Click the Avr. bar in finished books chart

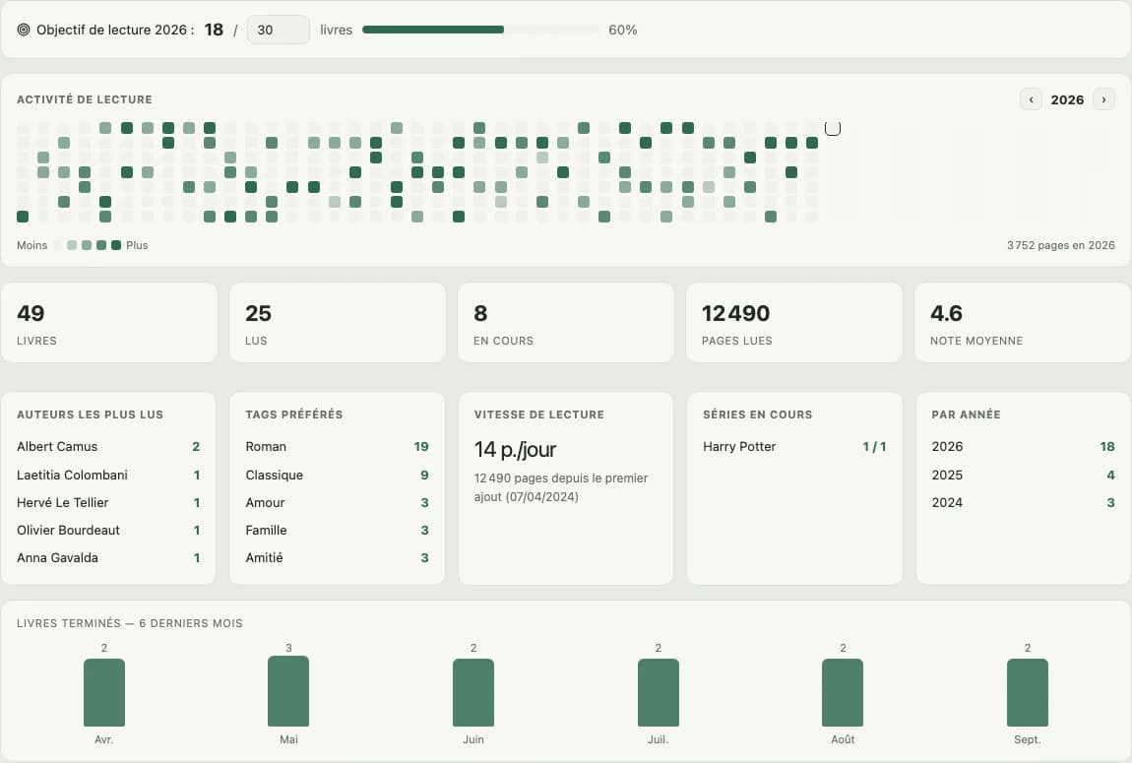pos(104,692)
